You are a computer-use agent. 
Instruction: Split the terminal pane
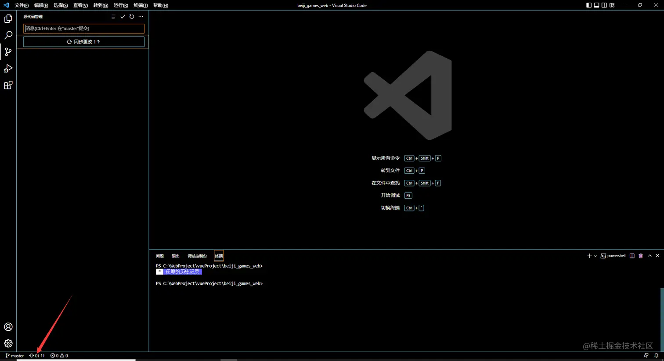(x=632, y=256)
